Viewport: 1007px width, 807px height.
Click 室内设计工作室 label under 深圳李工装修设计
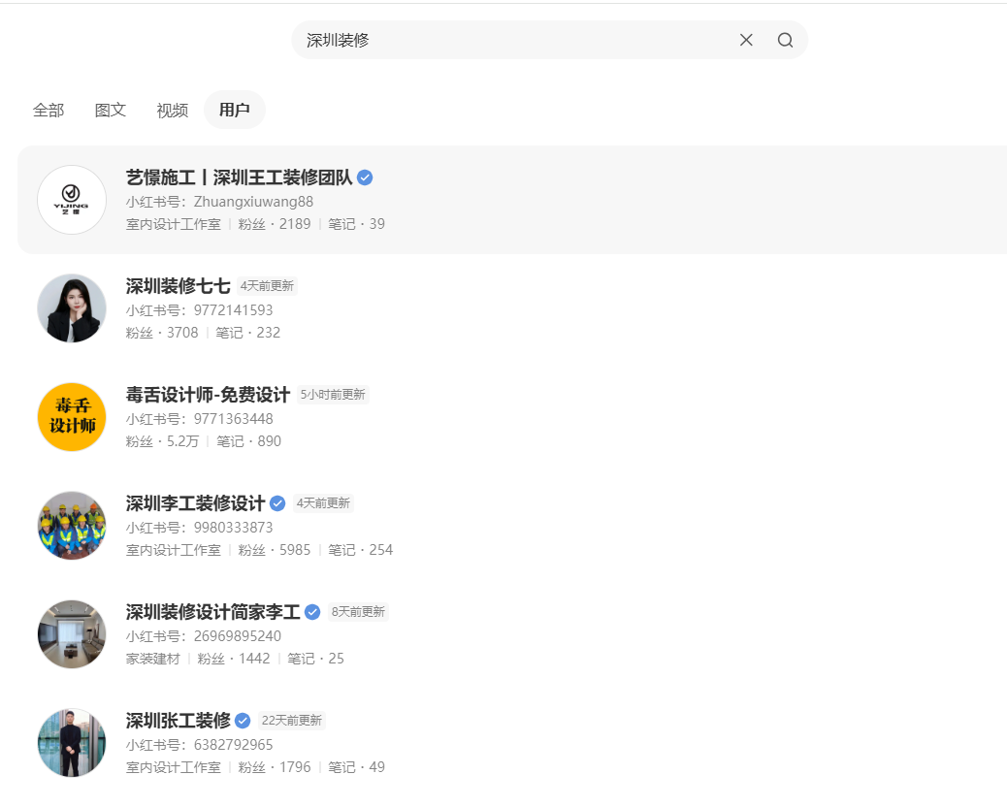pos(174,550)
